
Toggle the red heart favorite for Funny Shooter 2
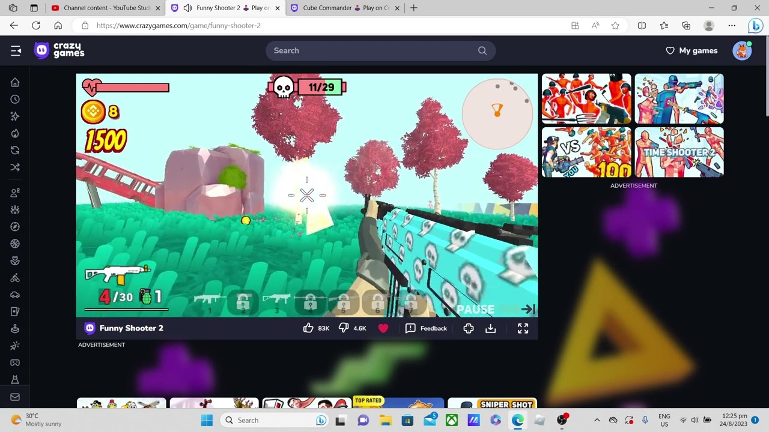(x=383, y=328)
